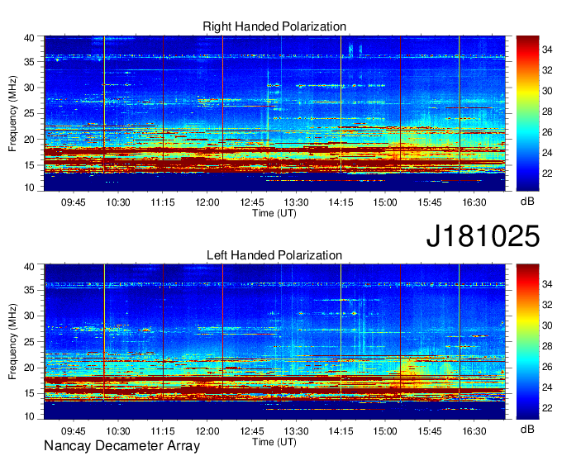Click the 20 MHz tick label on the bottom plot
The image size is (562, 456).
pos(29,368)
